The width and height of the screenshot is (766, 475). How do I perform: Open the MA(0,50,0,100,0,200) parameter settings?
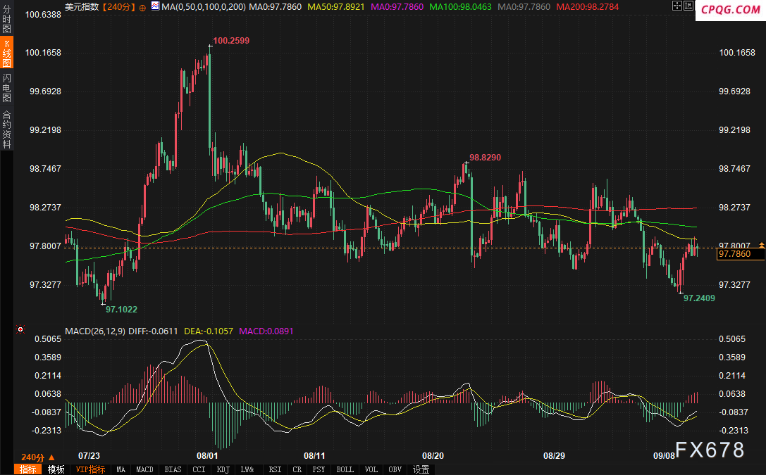tap(203, 7)
